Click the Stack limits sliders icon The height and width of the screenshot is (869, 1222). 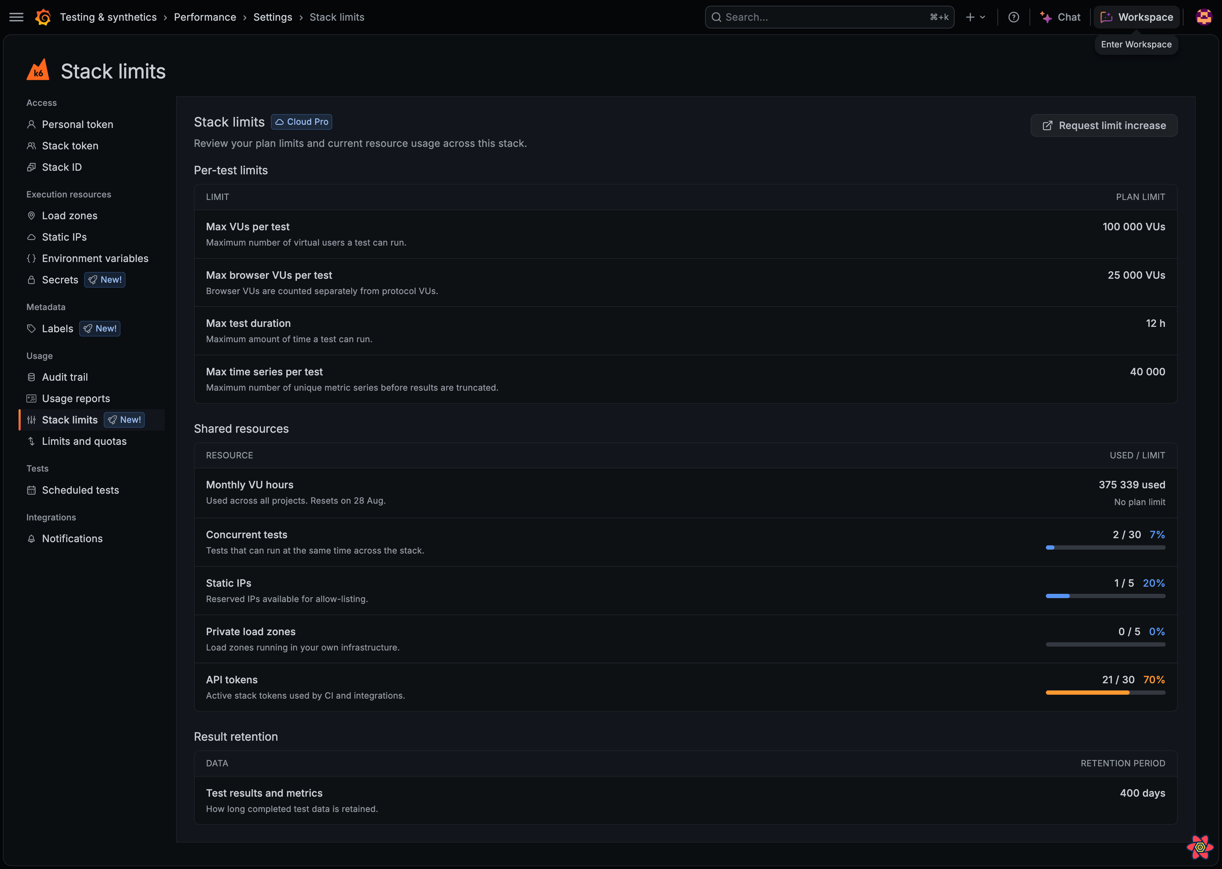32,420
